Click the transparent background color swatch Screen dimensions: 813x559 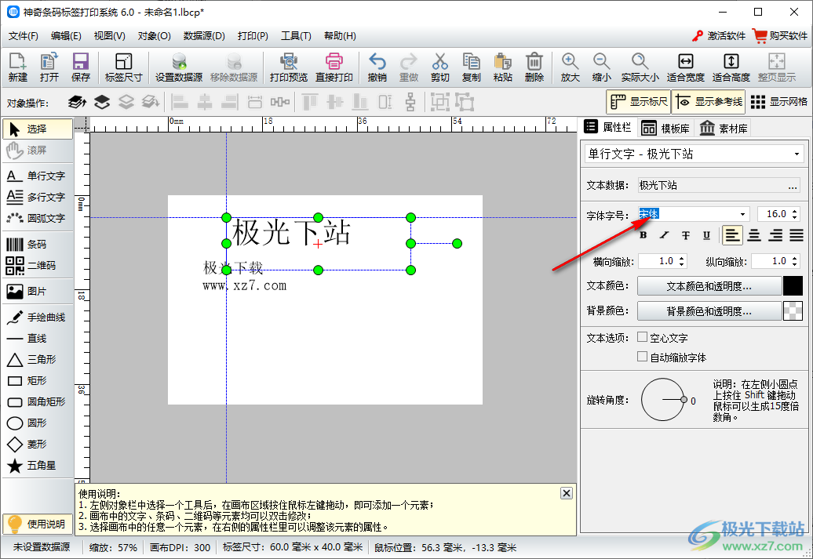793,310
